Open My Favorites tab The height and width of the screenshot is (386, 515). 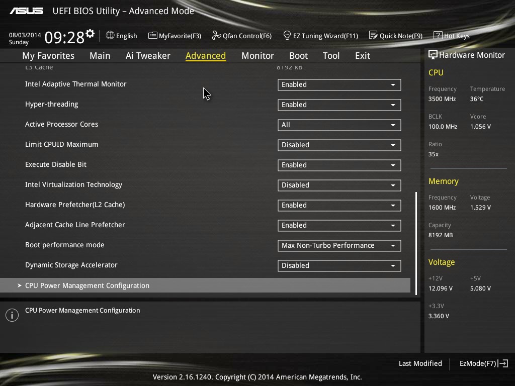(48, 56)
